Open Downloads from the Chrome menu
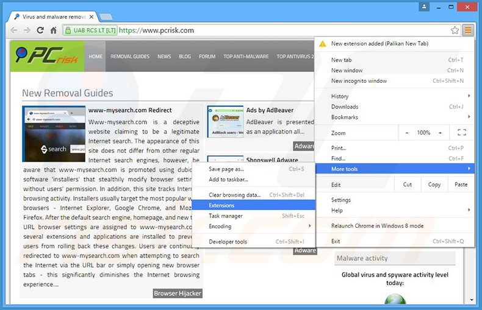Image resolution: width=482 pixels, height=310 pixels. (x=394, y=107)
